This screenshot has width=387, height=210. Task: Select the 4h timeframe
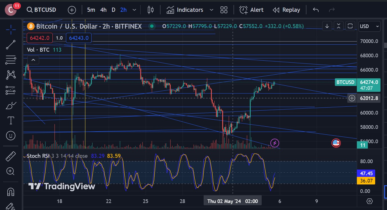[103, 10]
